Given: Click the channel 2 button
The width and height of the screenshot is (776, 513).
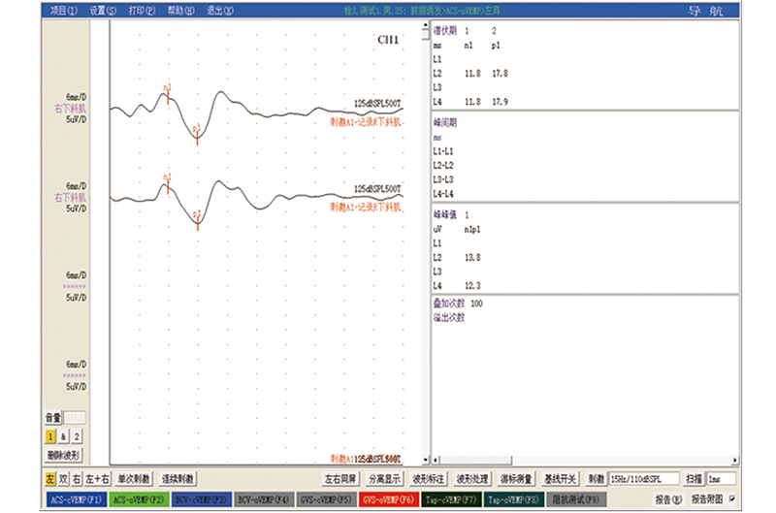Looking at the screenshot, I should point(77,436).
